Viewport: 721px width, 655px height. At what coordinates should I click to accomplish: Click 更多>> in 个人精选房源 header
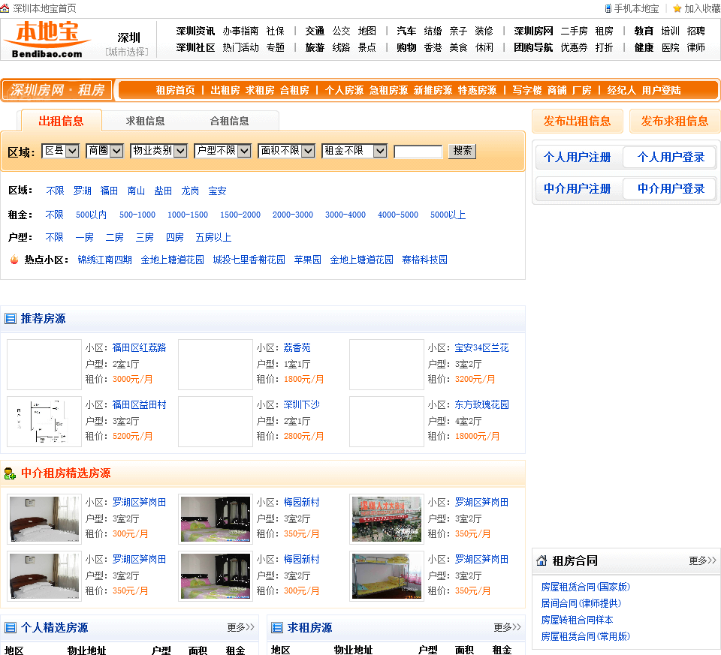(x=240, y=627)
